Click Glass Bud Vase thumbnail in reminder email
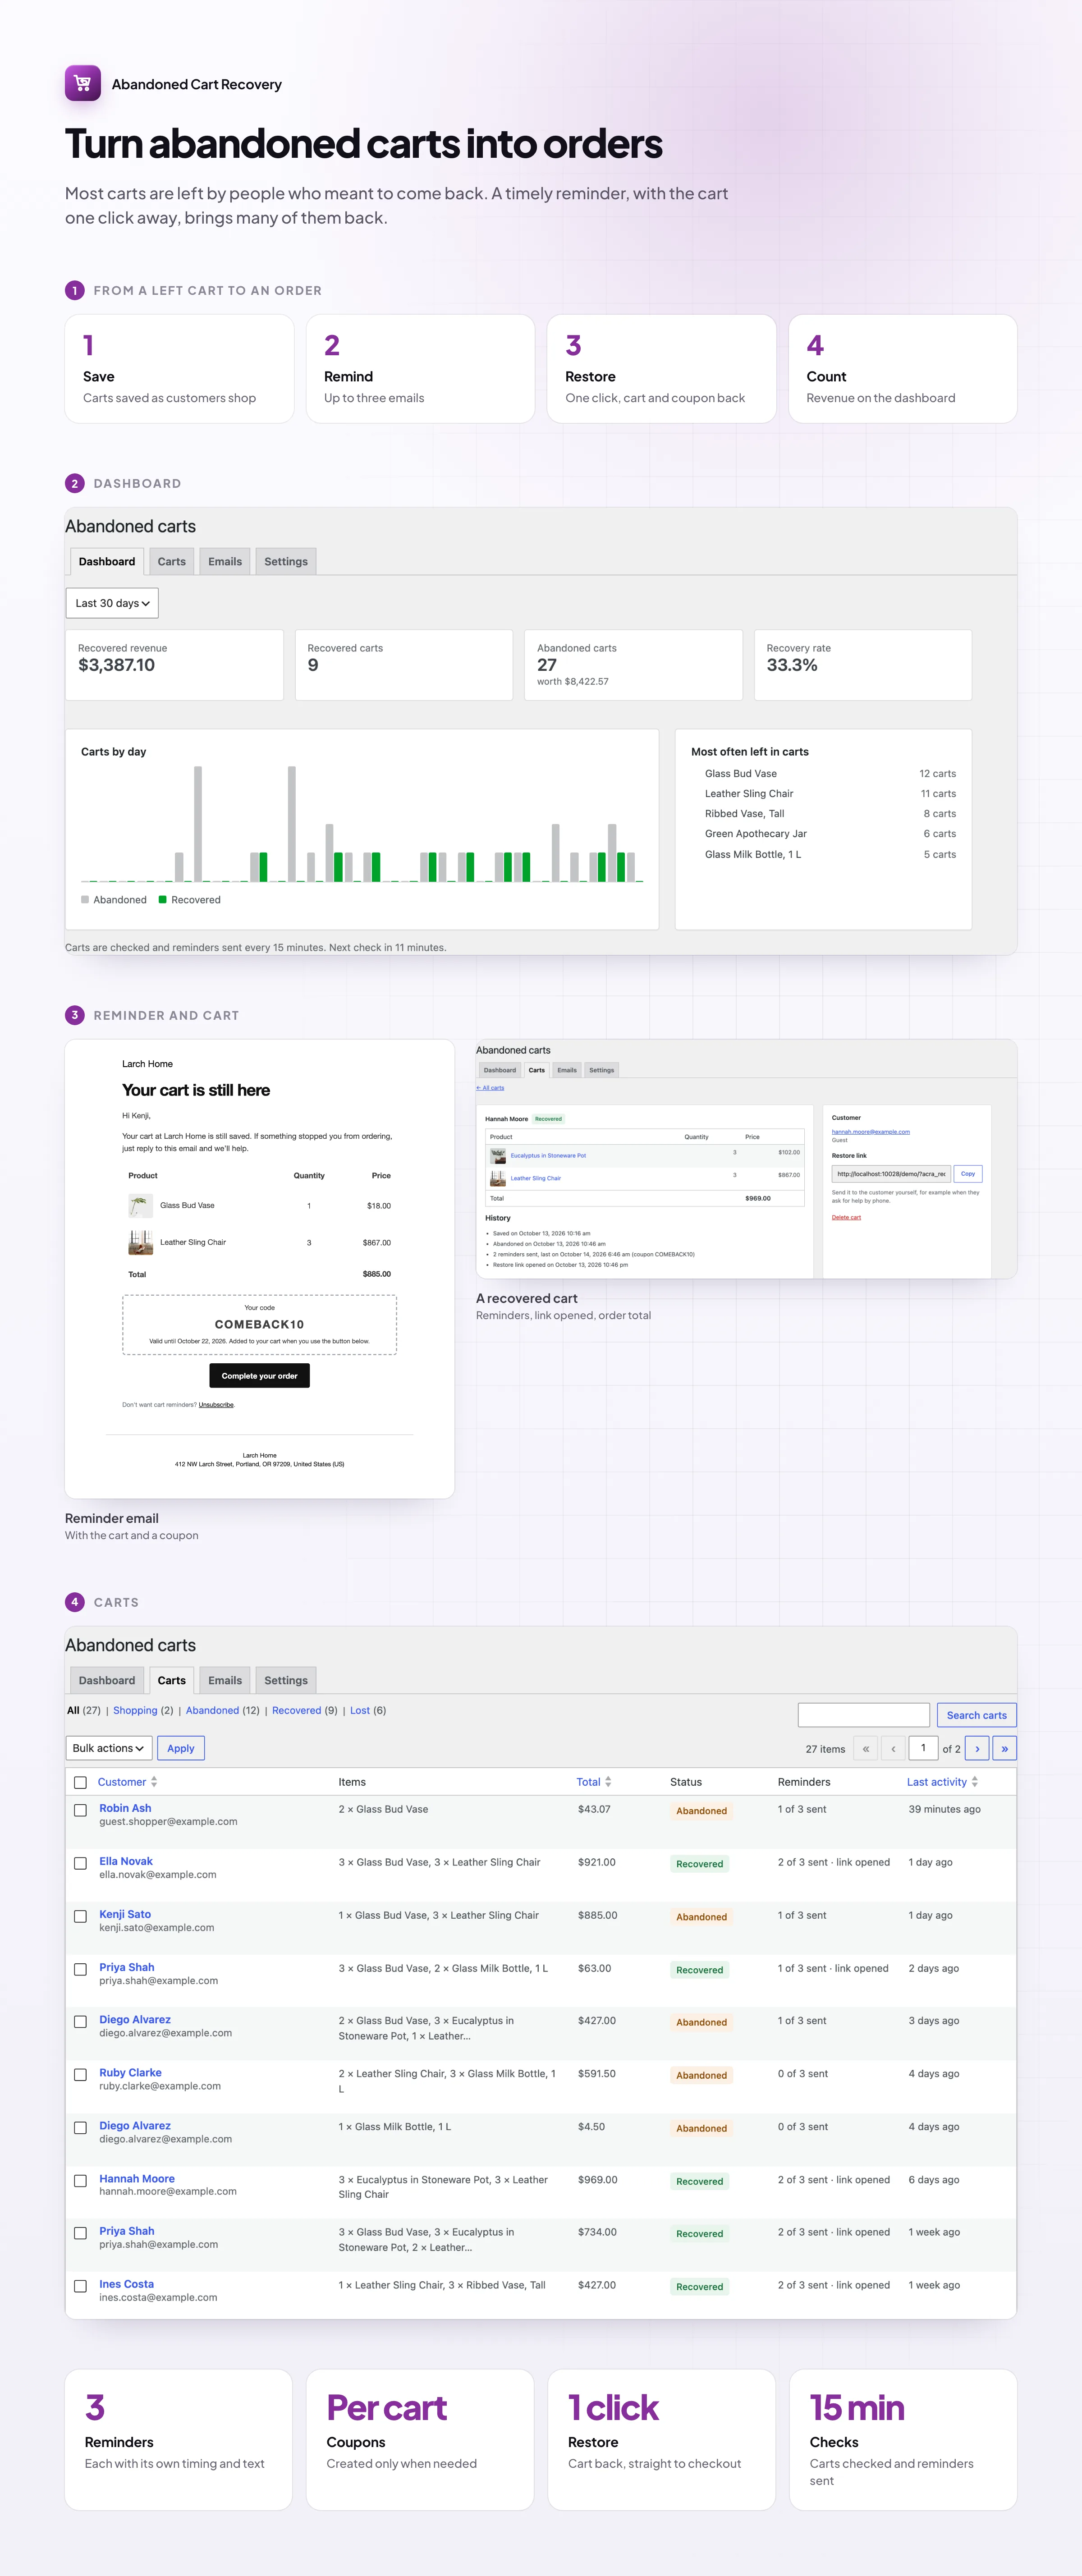Screen dimensions: 1082x2576 coord(140,1205)
